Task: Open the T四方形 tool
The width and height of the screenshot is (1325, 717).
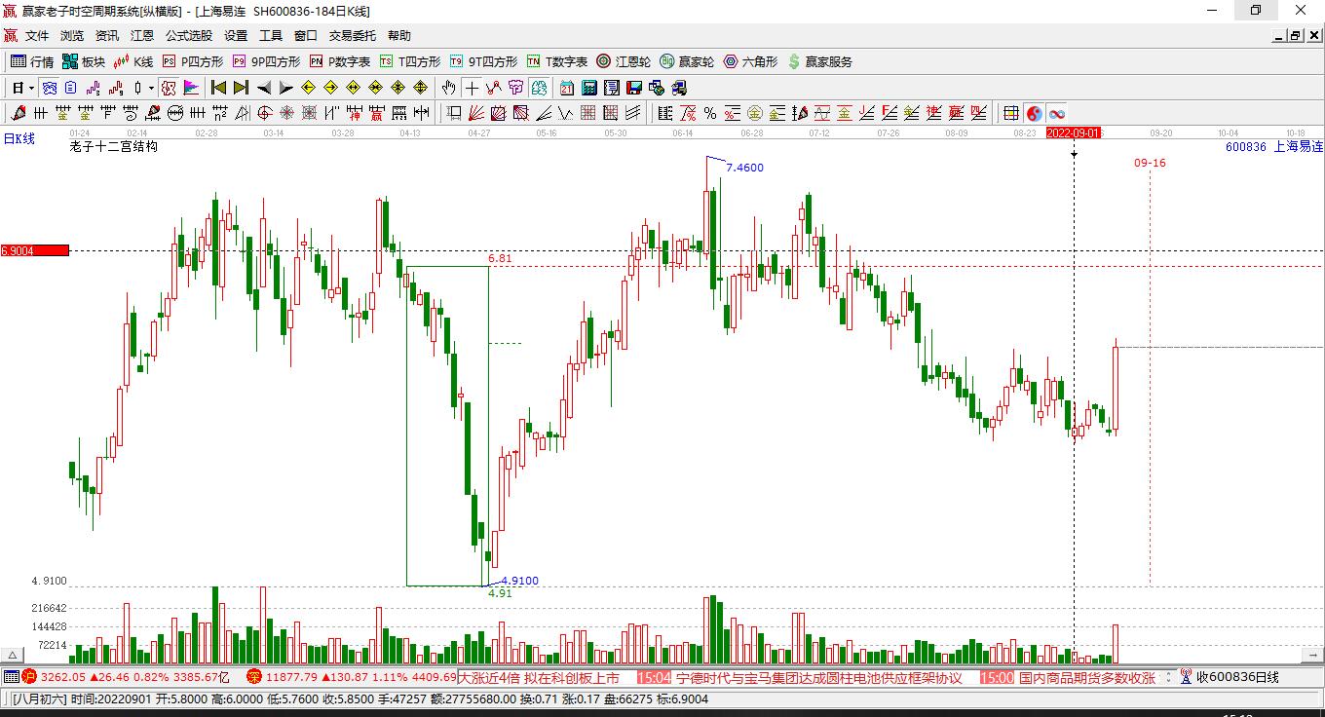Action: (409, 61)
